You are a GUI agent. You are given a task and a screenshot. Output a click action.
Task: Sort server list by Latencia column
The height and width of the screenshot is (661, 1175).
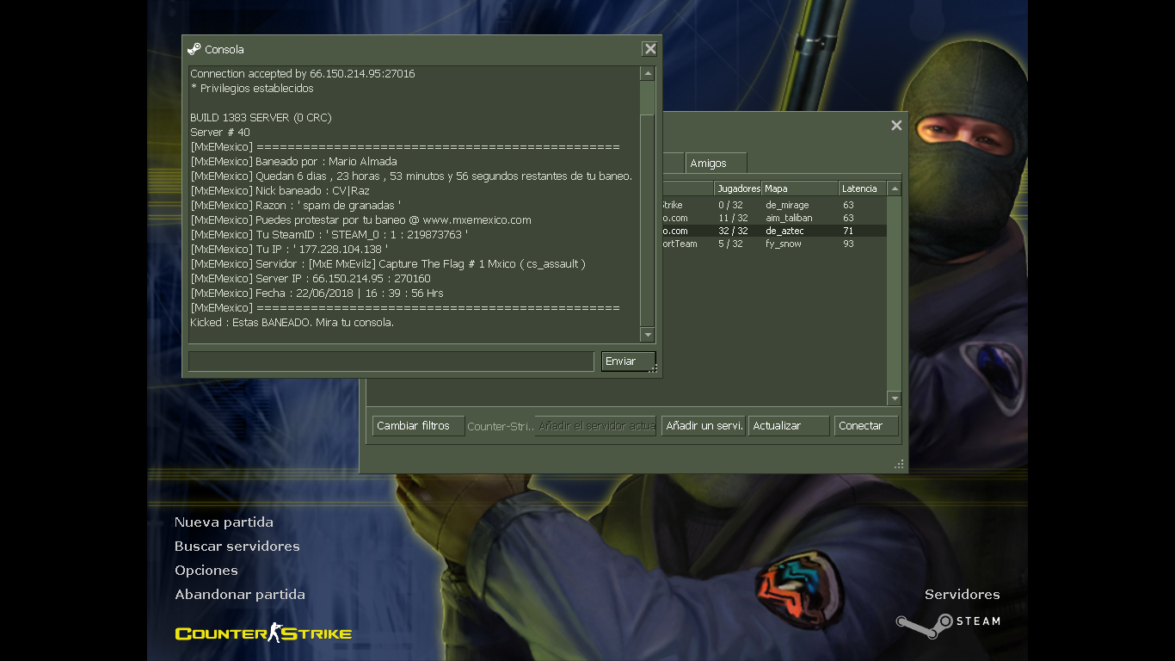click(x=863, y=188)
